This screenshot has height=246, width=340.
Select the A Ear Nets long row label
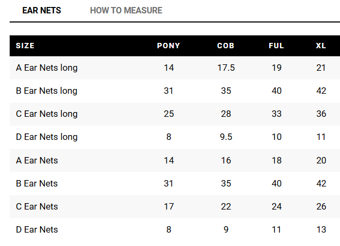(x=47, y=68)
